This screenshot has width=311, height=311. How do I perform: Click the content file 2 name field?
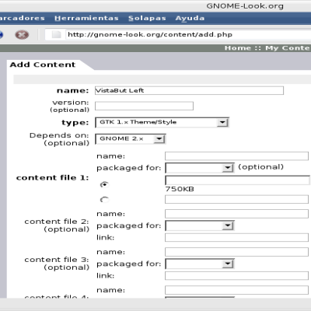tap(236, 214)
